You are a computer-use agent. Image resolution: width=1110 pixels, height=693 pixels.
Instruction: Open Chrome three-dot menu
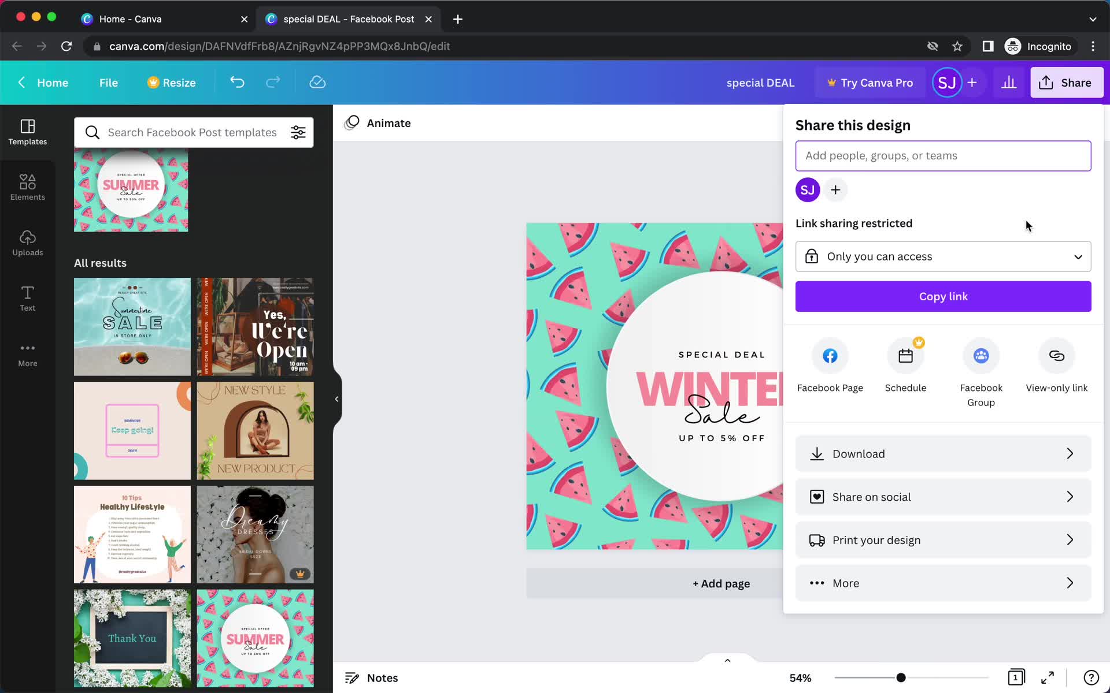point(1093,46)
